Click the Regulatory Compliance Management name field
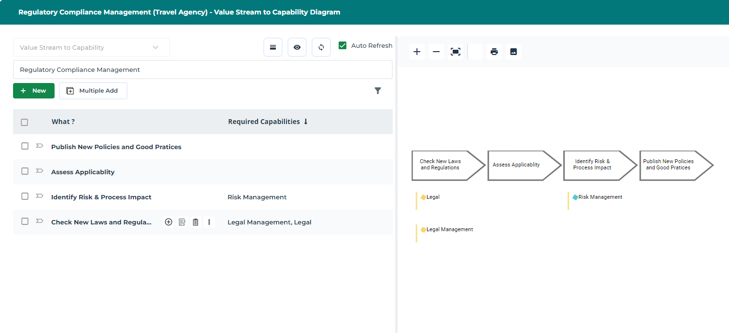Image resolution: width=729 pixels, height=333 pixels. pyautogui.click(x=202, y=69)
